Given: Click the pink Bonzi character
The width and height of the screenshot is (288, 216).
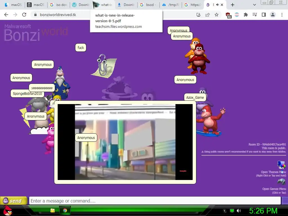Looking at the screenshot, I should [49, 139].
